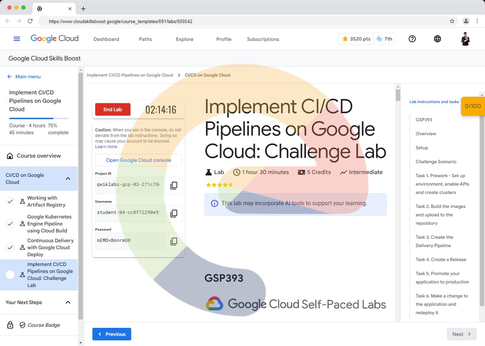
Task: Toggle Google Kubernetes Engine Pipeline checkmark
Action: pyautogui.click(x=10, y=224)
